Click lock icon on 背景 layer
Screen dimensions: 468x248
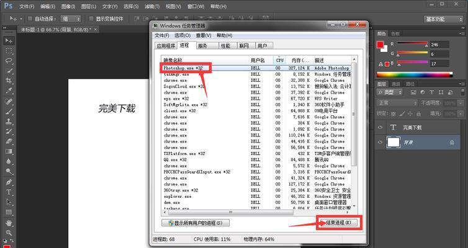pyautogui.click(x=452, y=143)
